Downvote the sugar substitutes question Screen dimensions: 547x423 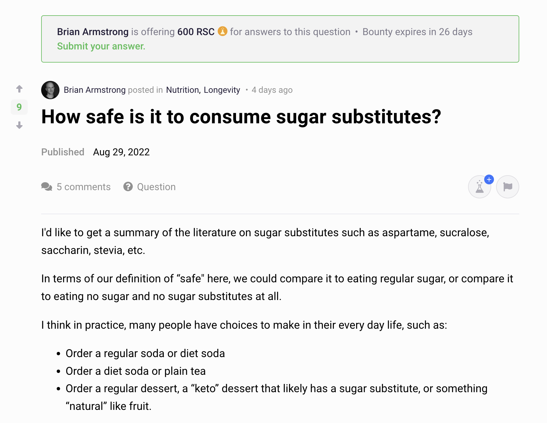19,125
